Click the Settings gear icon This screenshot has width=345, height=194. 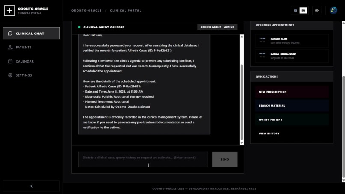tap(10, 75)
